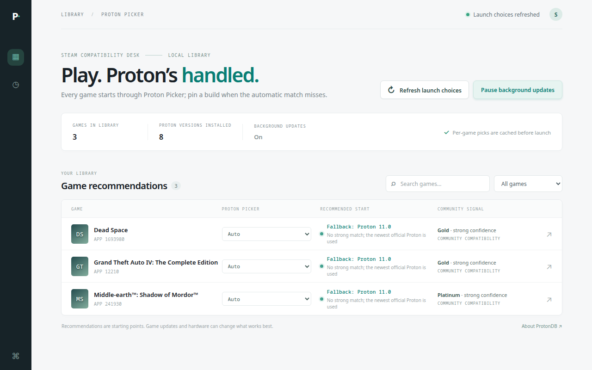Open Grand Theft Auto IV external link arrow
The height and width of the screenshot is (370, 592).
[x=549, y=267]
